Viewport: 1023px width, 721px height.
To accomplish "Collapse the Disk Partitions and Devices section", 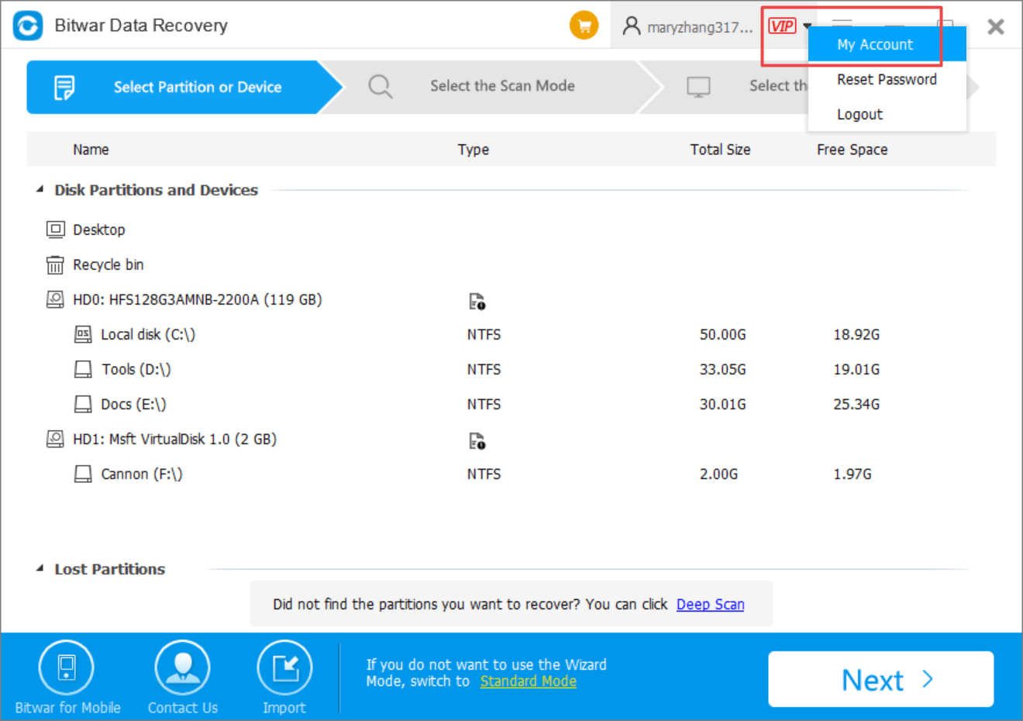I will [x=40, y=189].
